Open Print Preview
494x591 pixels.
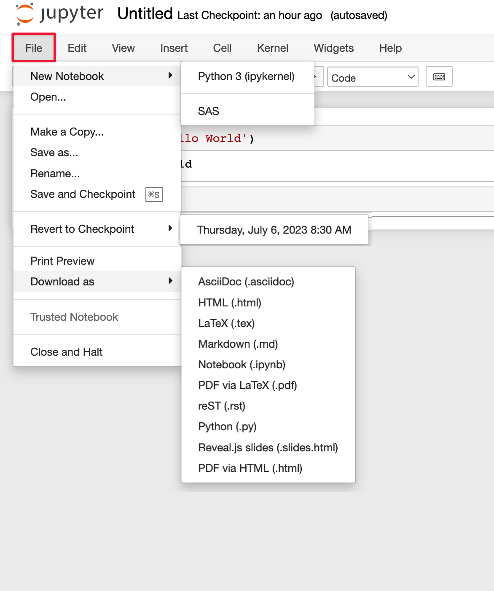[x=97, y=261]
